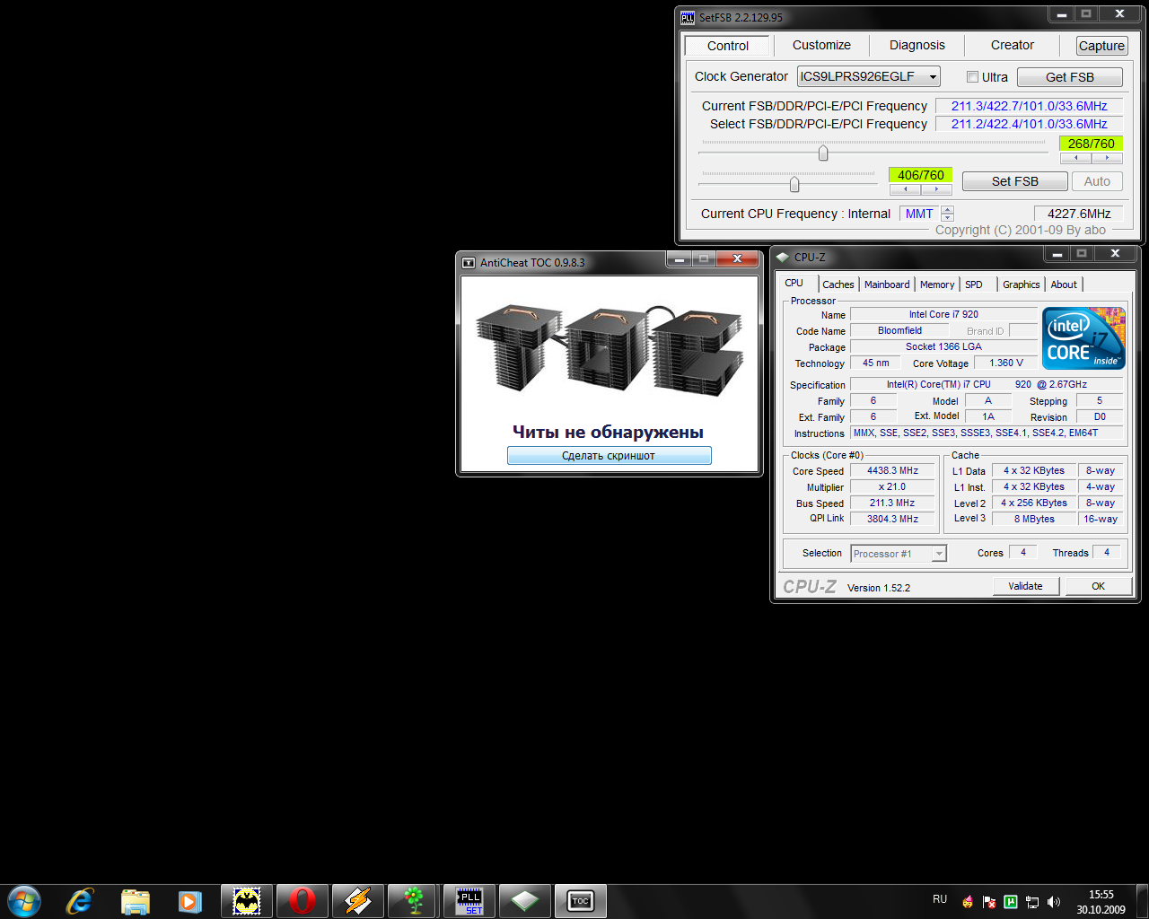The width and height of the screenshot is (1149, 919).
Task: Open Windows Explorer folder taskbar icon
Action: 136,901
